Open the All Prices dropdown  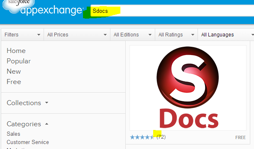tap(77, 35)
